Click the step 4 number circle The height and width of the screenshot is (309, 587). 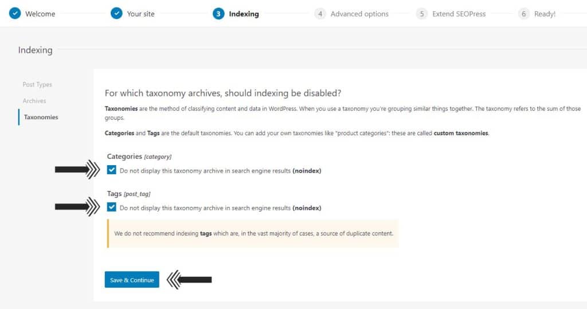pyautogui.click(x=320, y=14)
